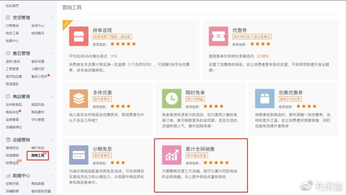This screenshot has width=346, height=195.
Task: Open 竞价活动 in the sidebar
Action: tap(38, 148)
